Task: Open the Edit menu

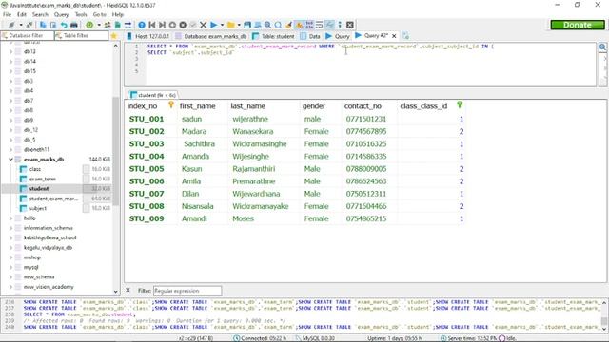Action: 22,14
